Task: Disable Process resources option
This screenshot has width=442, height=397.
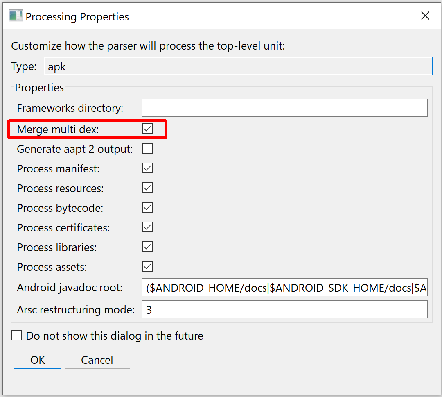Action: coord(147,188)
